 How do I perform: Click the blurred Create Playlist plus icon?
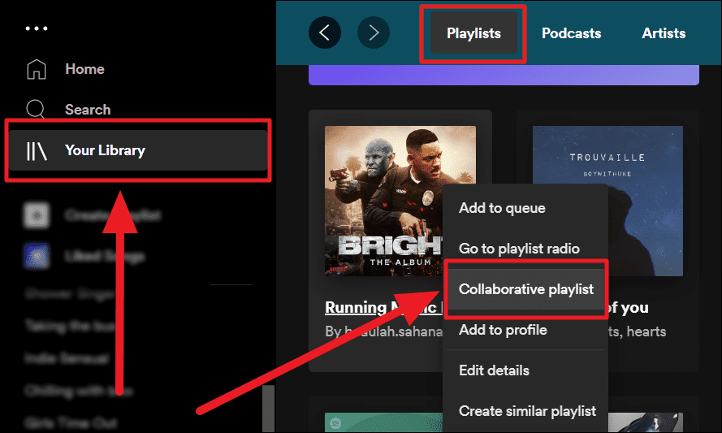coord(37,215)
